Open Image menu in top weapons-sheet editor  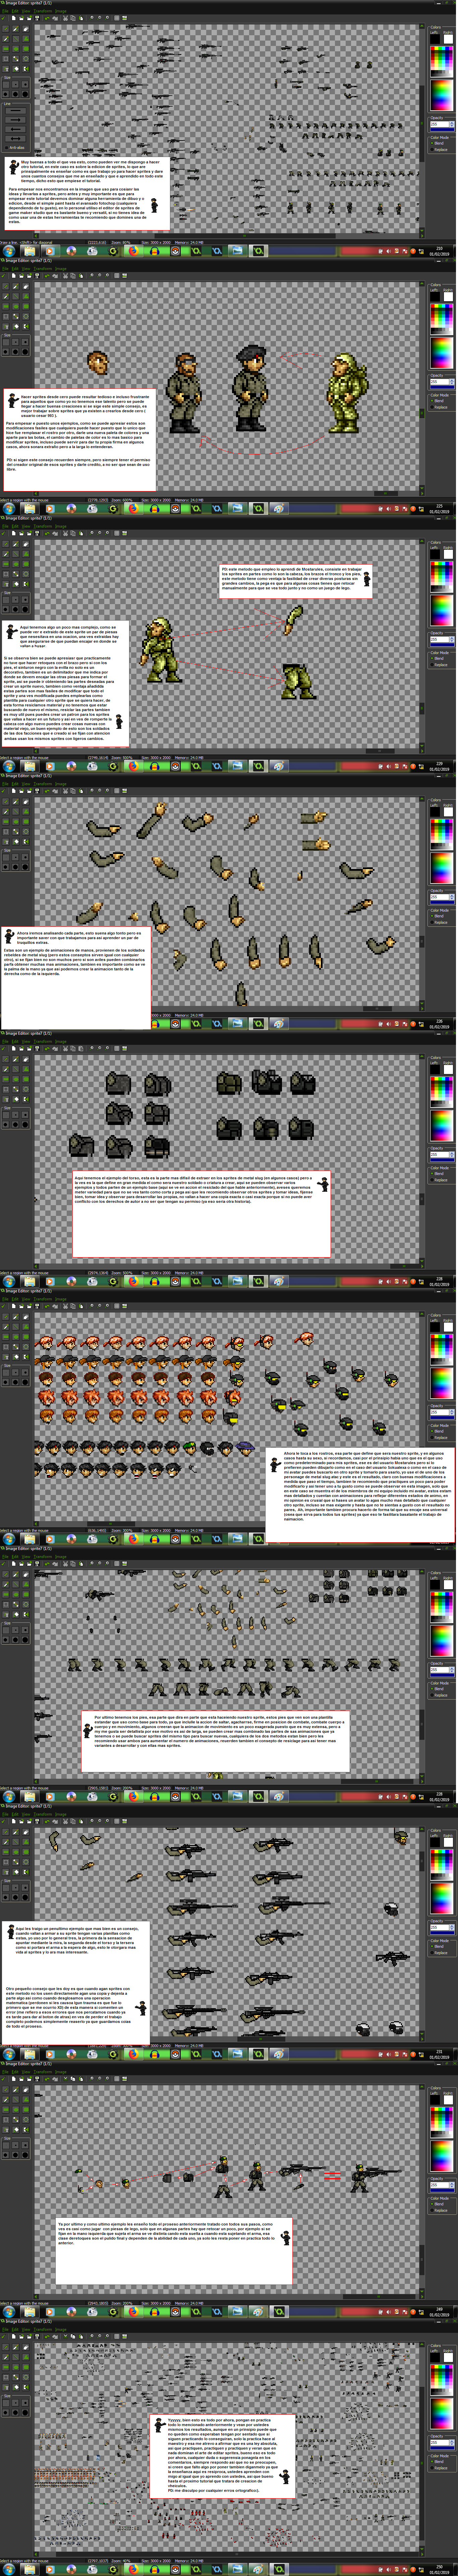[x=61, y=11]
